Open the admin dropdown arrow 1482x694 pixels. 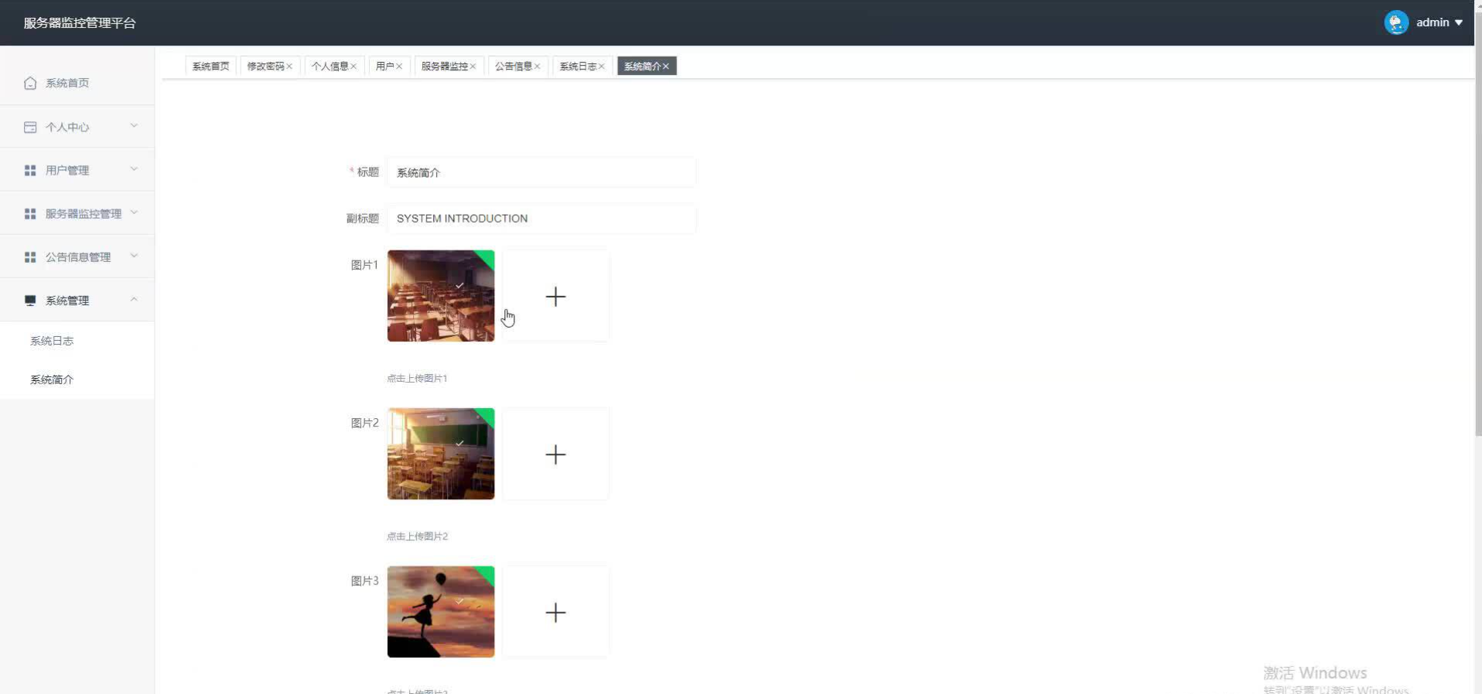click(x=1458, y=22)
